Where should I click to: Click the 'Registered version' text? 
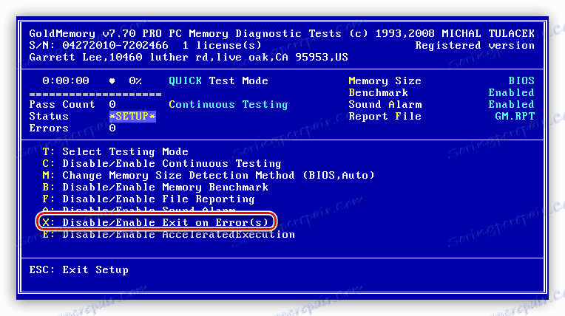[x=475, y=45]
